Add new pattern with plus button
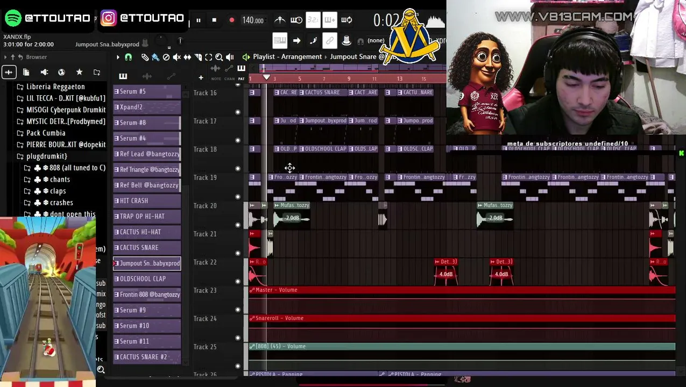The width and height of the screenshot is (686, 387). pyautogui.click(x=201, y=78)
